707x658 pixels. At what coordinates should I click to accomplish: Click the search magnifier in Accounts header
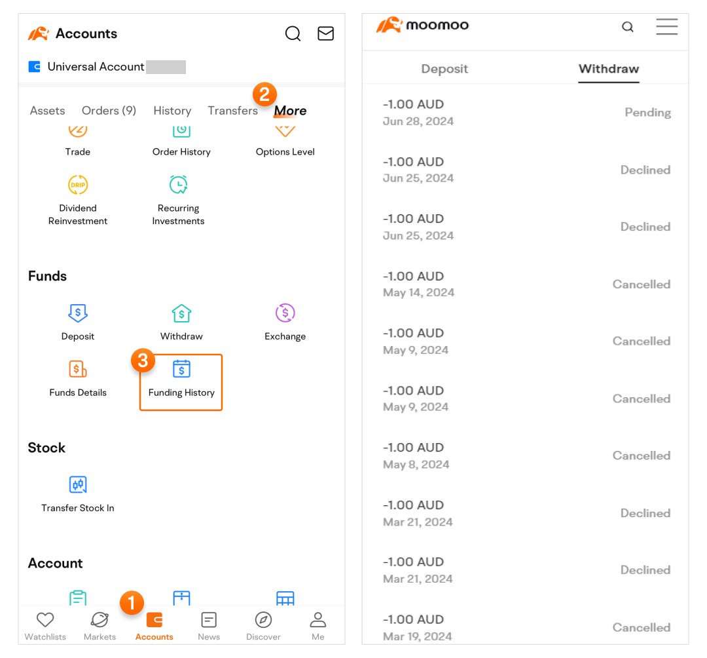[293, 33]
